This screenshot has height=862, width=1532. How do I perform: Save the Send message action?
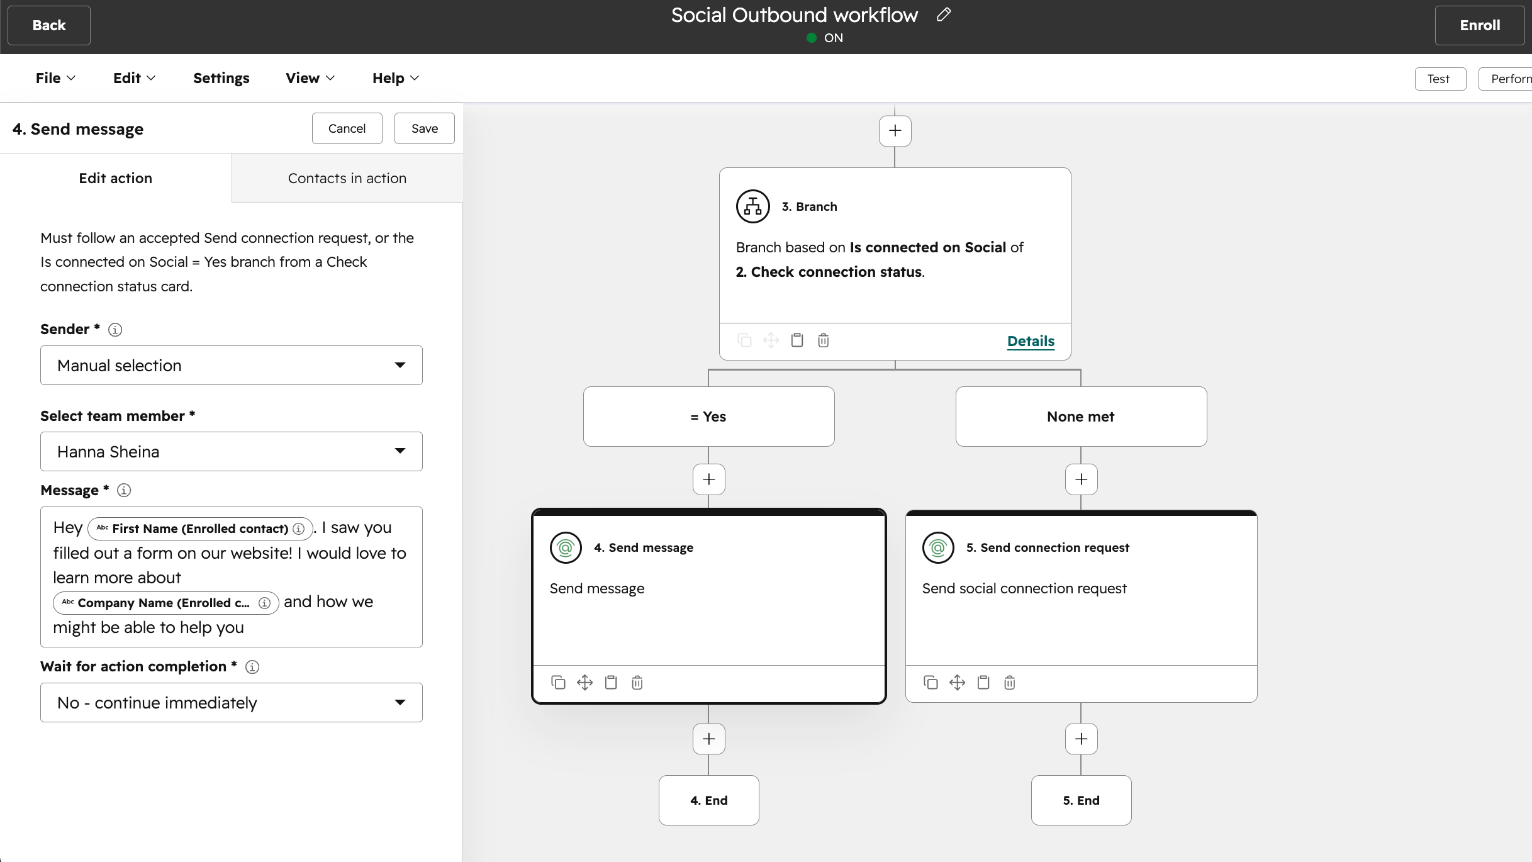[x=425, y=128]
